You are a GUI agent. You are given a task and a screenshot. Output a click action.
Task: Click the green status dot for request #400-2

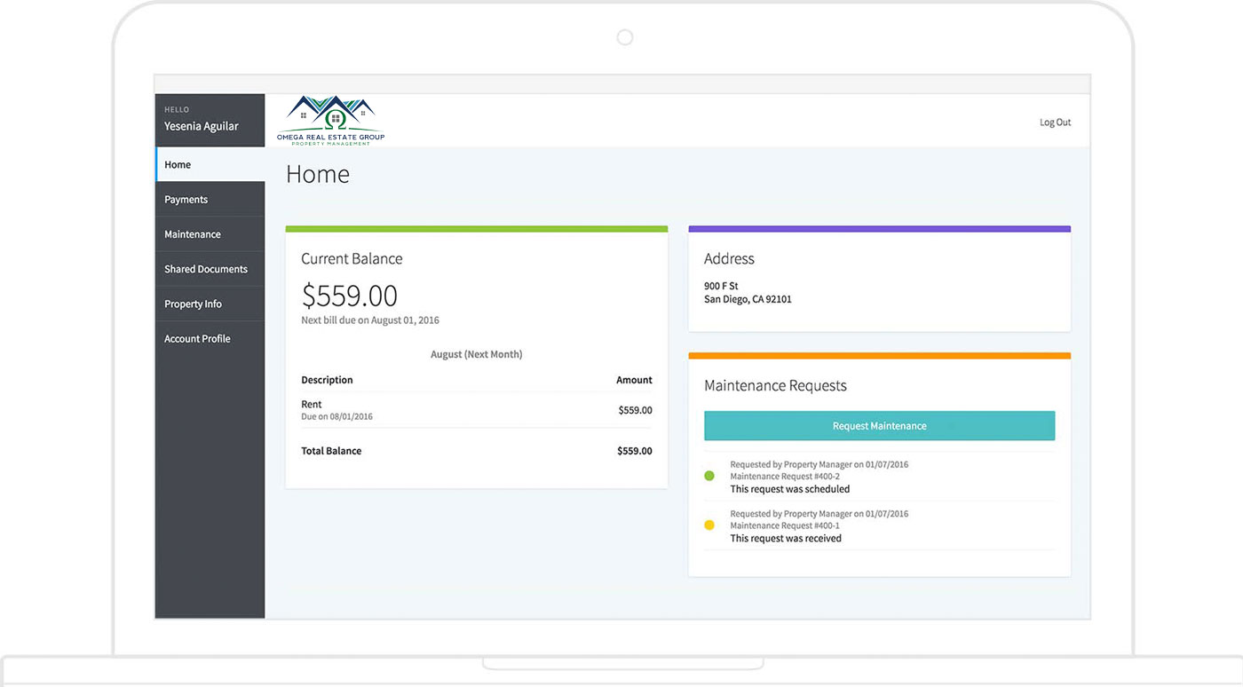click(709, 476)
